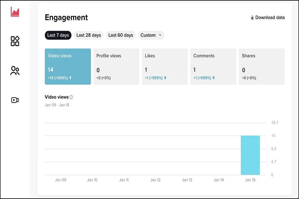Open the Custom date range dropdown
The image size is (299, 199).
click(x=151, y=35)
